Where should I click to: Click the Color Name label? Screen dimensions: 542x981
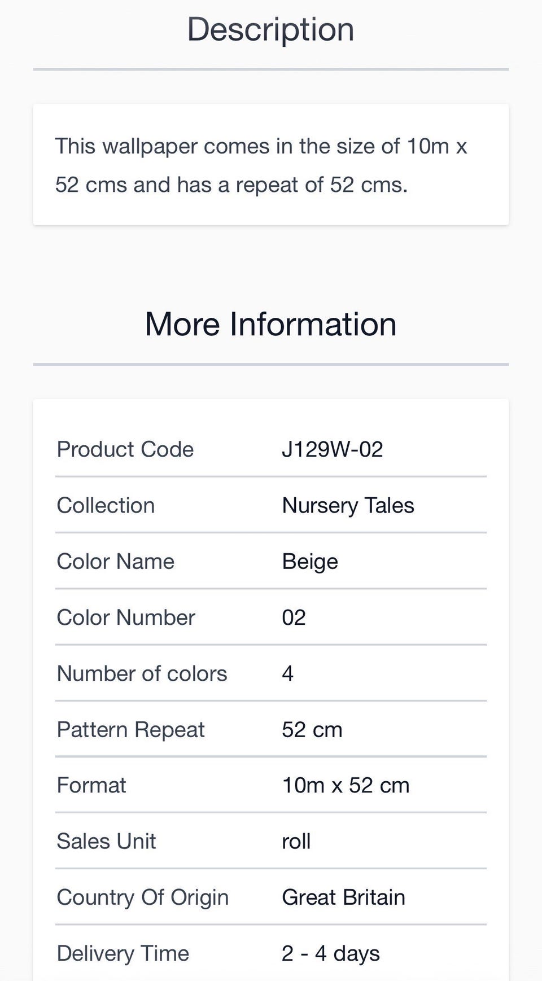116,561
